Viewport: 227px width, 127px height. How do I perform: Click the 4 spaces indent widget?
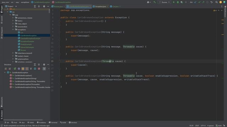click(x=210, y=126)
